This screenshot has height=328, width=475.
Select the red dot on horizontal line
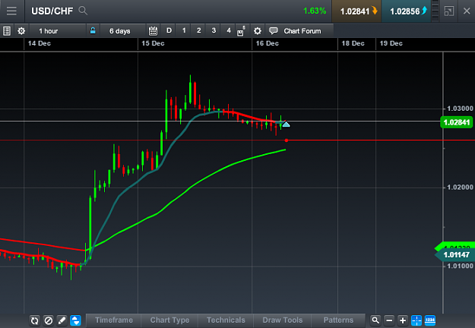287,140
